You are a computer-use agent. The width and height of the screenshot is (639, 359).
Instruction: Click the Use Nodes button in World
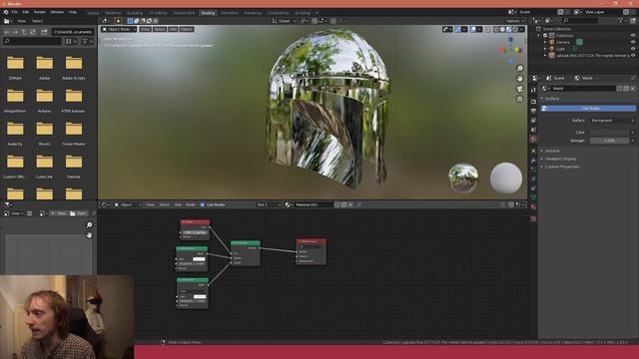pyautogui.click(x=588, y=109)
